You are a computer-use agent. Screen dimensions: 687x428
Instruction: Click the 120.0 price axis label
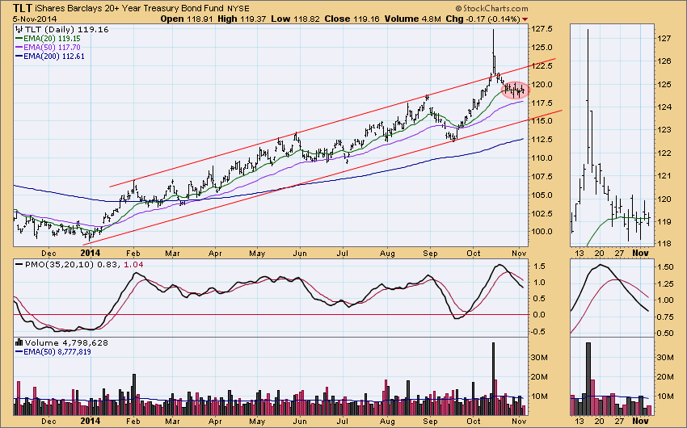tap(542, 85)
